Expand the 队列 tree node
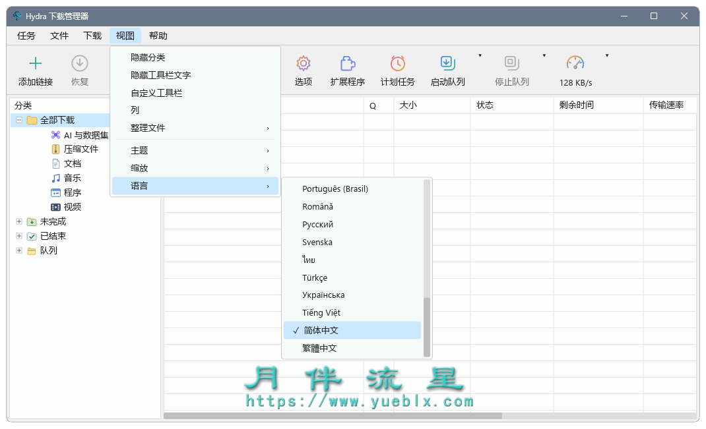Image resolution: width=706 pixels, height=429 pixels. coord(19,250)
